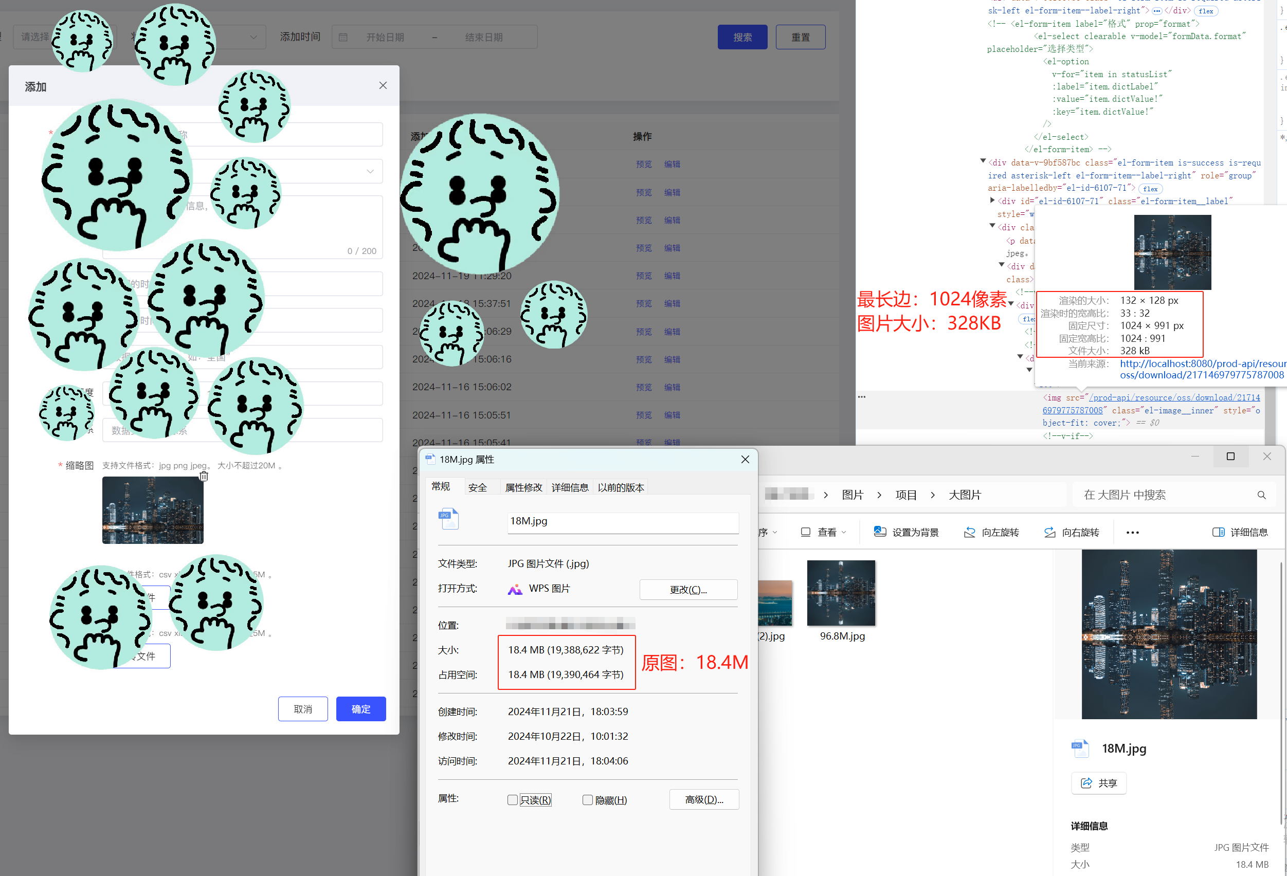The image size is (1287, 876).
Task: Click the rotate left icon
Action: click(970, 532)
